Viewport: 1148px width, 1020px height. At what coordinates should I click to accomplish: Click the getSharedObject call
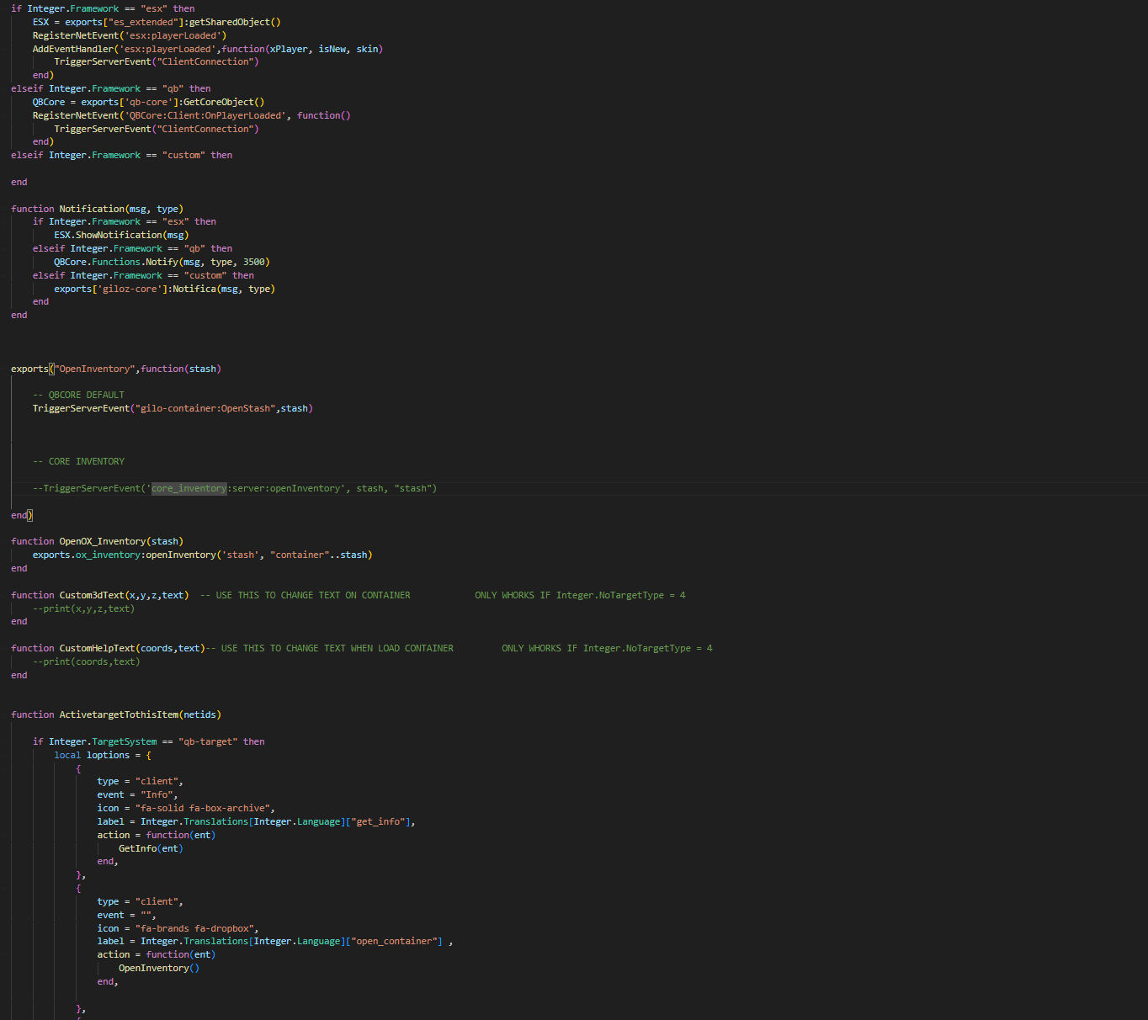coord(235,22)
